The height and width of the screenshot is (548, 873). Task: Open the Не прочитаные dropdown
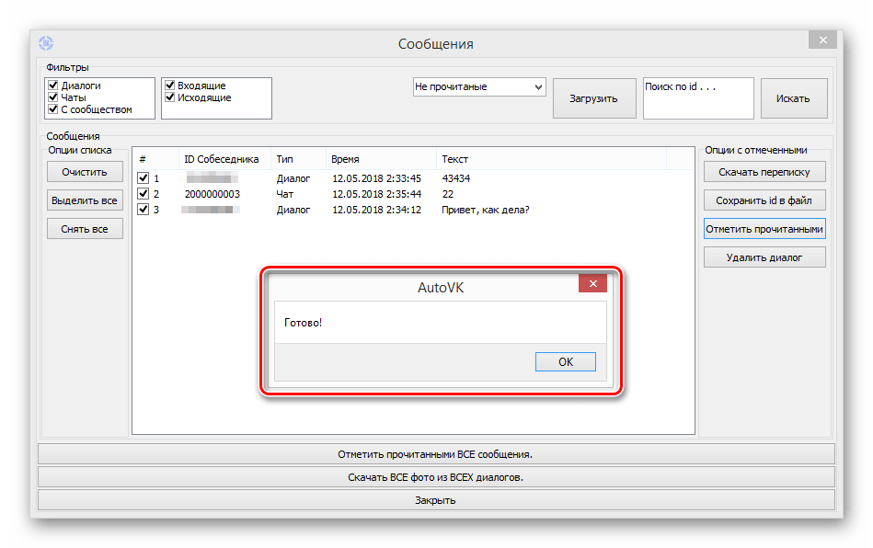click(478, 87)
